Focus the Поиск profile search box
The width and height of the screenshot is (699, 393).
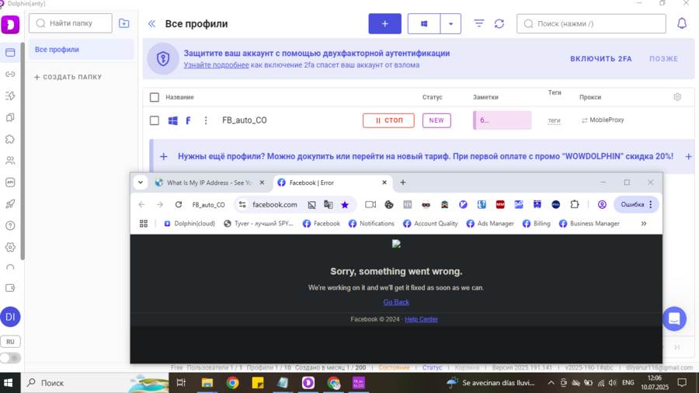tap(591, 23)
